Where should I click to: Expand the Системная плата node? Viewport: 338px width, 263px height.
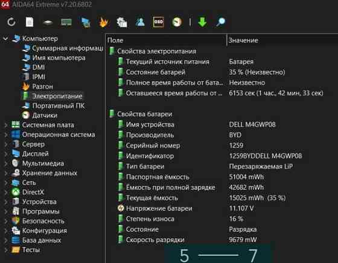pyautogui.click(x=6, y=125)
